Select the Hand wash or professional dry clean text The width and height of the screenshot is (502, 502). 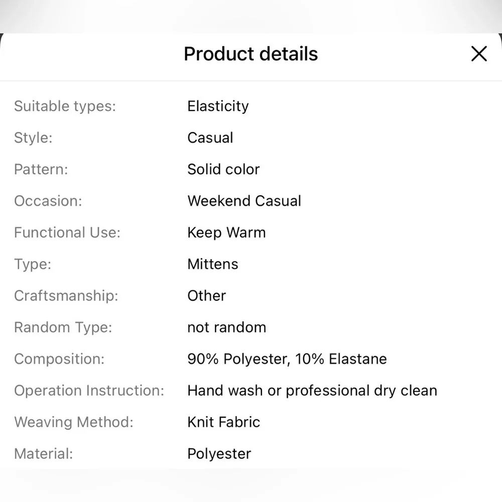(312, 391)
